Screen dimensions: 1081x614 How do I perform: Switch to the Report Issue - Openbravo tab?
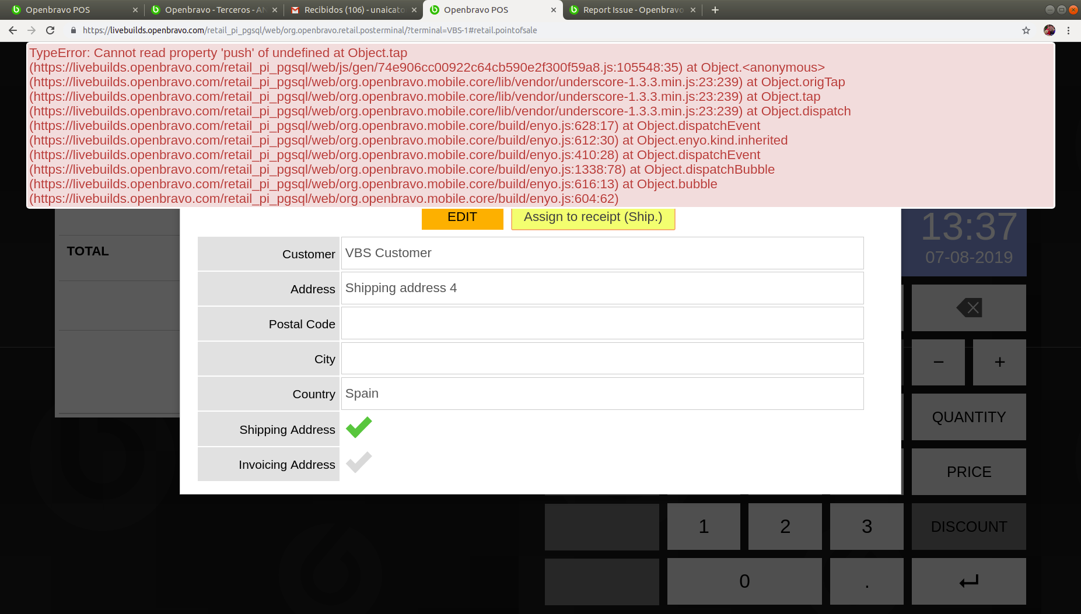[x=633, y=10]
